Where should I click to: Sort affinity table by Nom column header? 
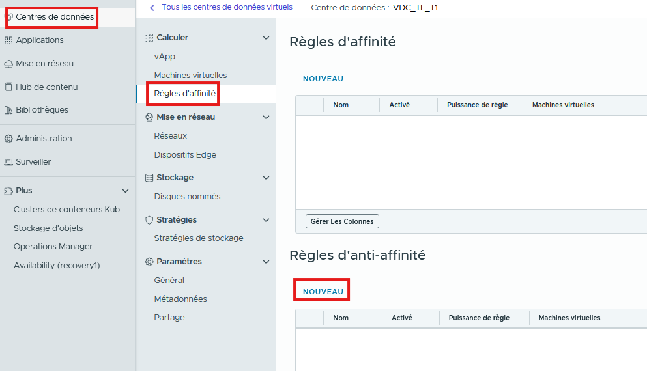tap(341, 105)
